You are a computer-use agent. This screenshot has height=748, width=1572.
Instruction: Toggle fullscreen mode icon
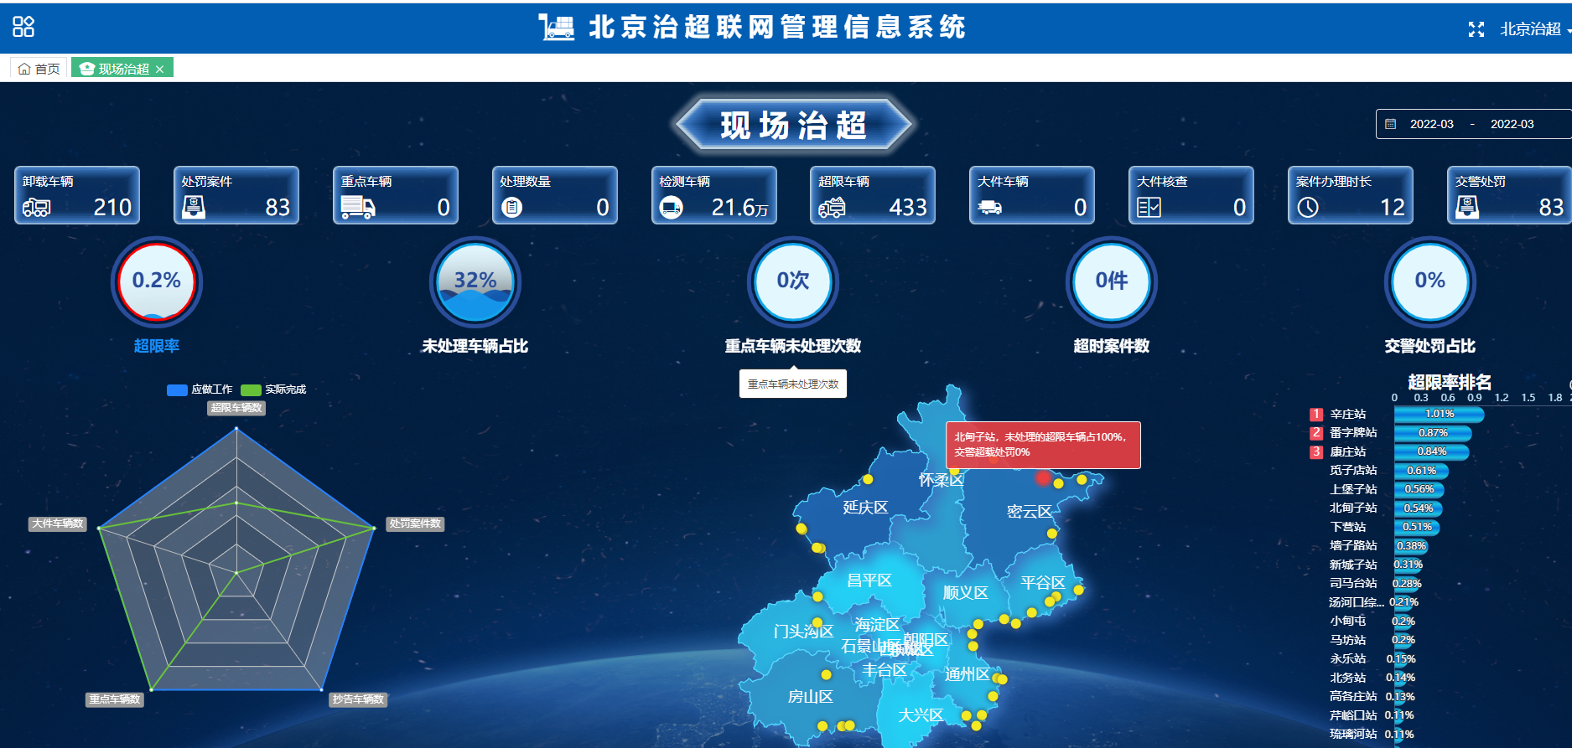pyautogui.click(x=1476, y=29)
